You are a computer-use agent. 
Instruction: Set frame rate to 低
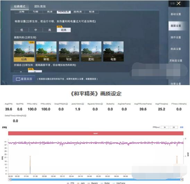point(22,30)
